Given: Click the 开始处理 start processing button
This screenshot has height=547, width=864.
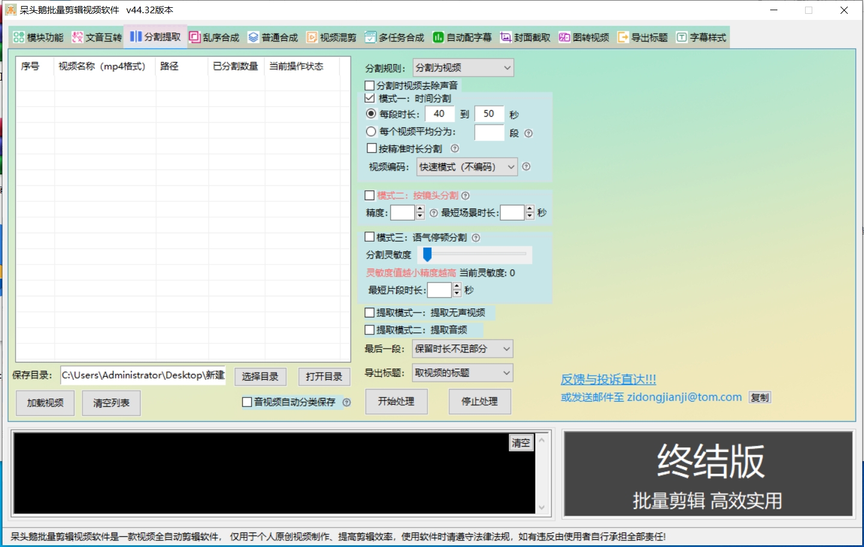Looking at the screenshot, I should click(x=396, y=401).
